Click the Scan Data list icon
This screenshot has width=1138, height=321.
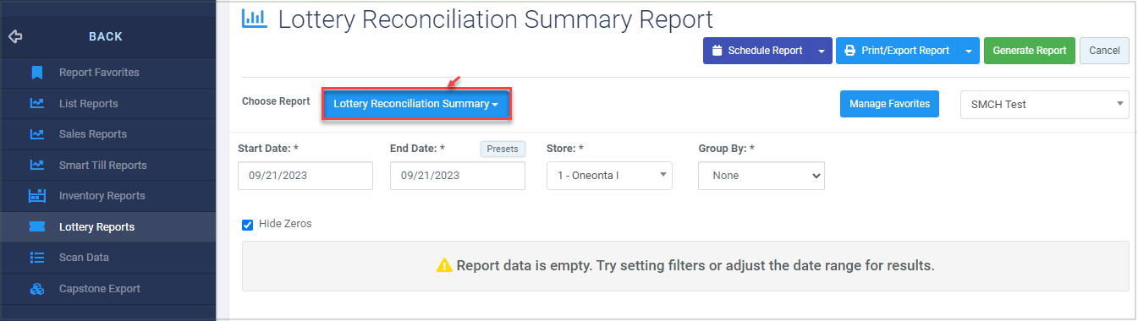(36, 258)
